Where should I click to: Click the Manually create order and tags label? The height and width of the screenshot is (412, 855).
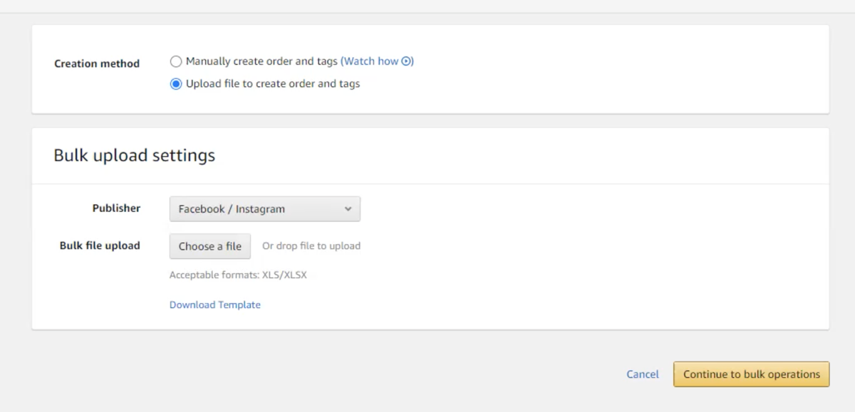[x=261, y=62]
